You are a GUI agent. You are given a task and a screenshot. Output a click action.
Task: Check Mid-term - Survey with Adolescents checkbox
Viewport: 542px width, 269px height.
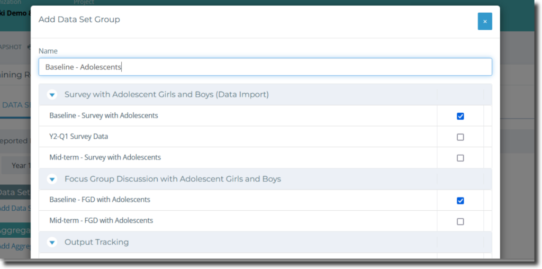click(x=460, y=158)
